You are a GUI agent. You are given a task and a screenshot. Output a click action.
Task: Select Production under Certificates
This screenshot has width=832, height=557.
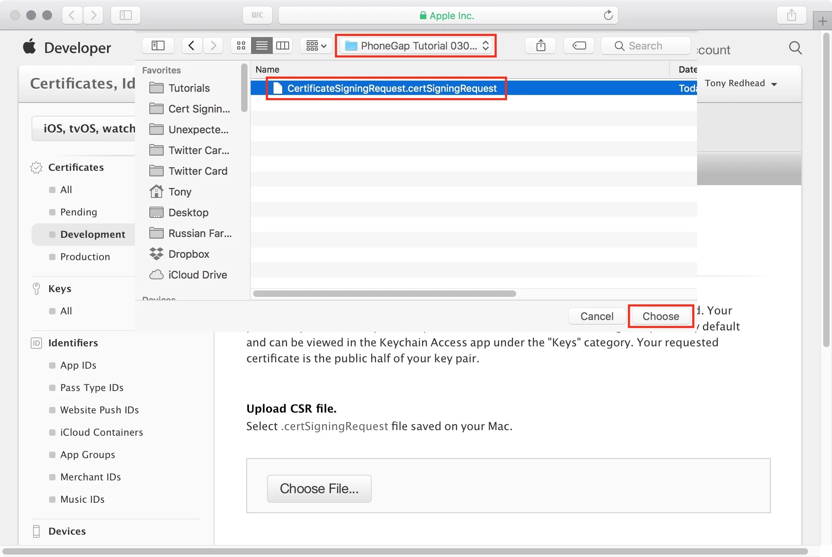[x=85, y=257]
